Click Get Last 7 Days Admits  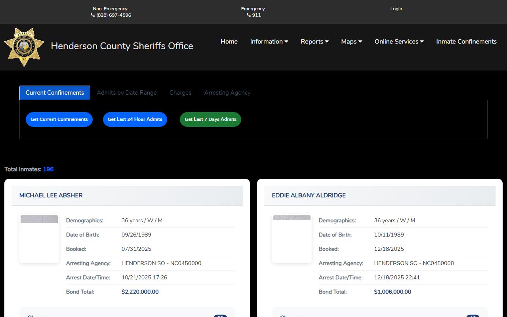pyautogui.click(x=210, y=119)
